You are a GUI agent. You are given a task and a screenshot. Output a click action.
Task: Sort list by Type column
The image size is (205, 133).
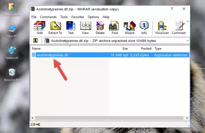(x=171, y=49)
